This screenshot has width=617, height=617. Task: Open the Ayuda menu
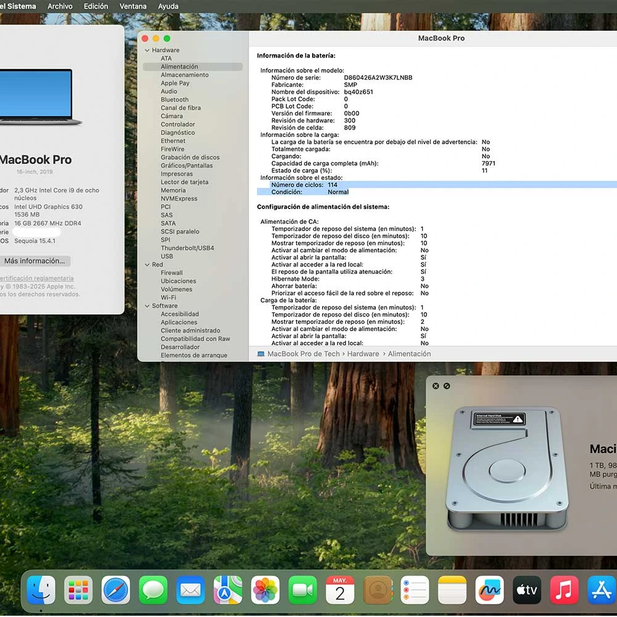(x=168, y=6)
